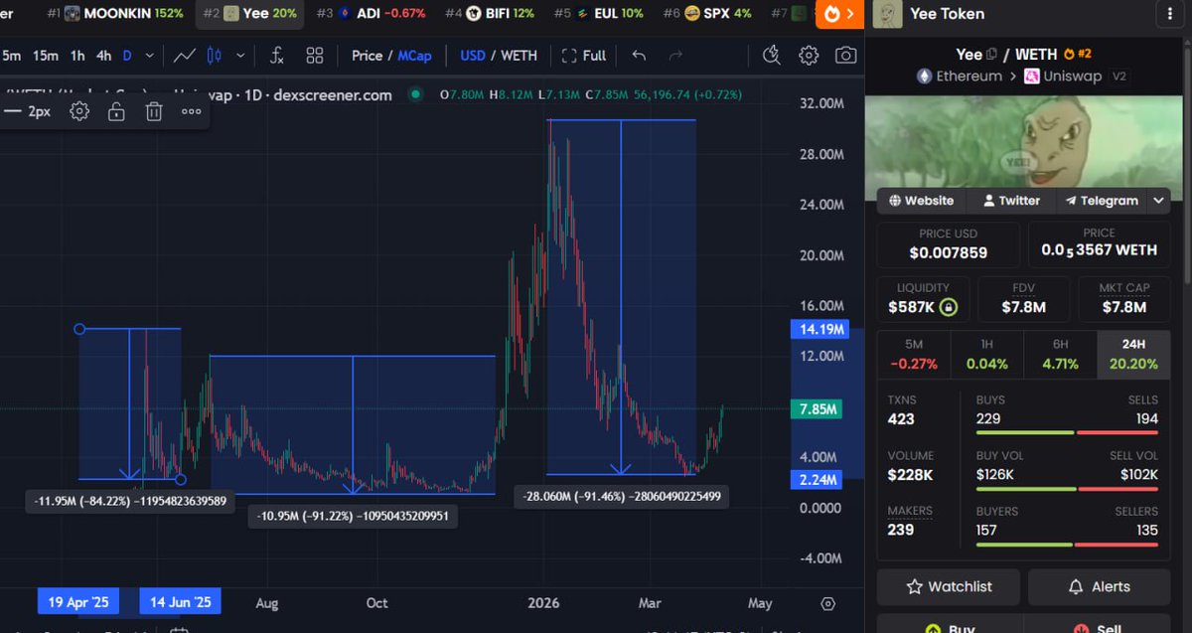Expand the chart style dropdown arrow
Screen dimensions: 1192x633
coord(239,56)
